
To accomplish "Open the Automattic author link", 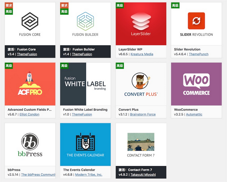I will point(194,114).
